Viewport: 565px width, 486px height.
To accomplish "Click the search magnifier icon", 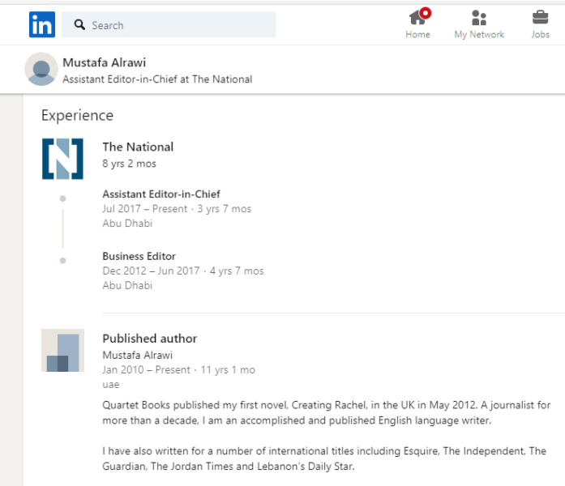I will (79, 25).
